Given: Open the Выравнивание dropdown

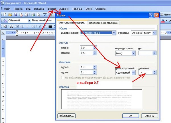Looking at the screenshot, I should click(114, 33).
